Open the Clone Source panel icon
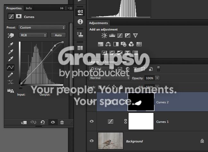 tap(80, 35)
